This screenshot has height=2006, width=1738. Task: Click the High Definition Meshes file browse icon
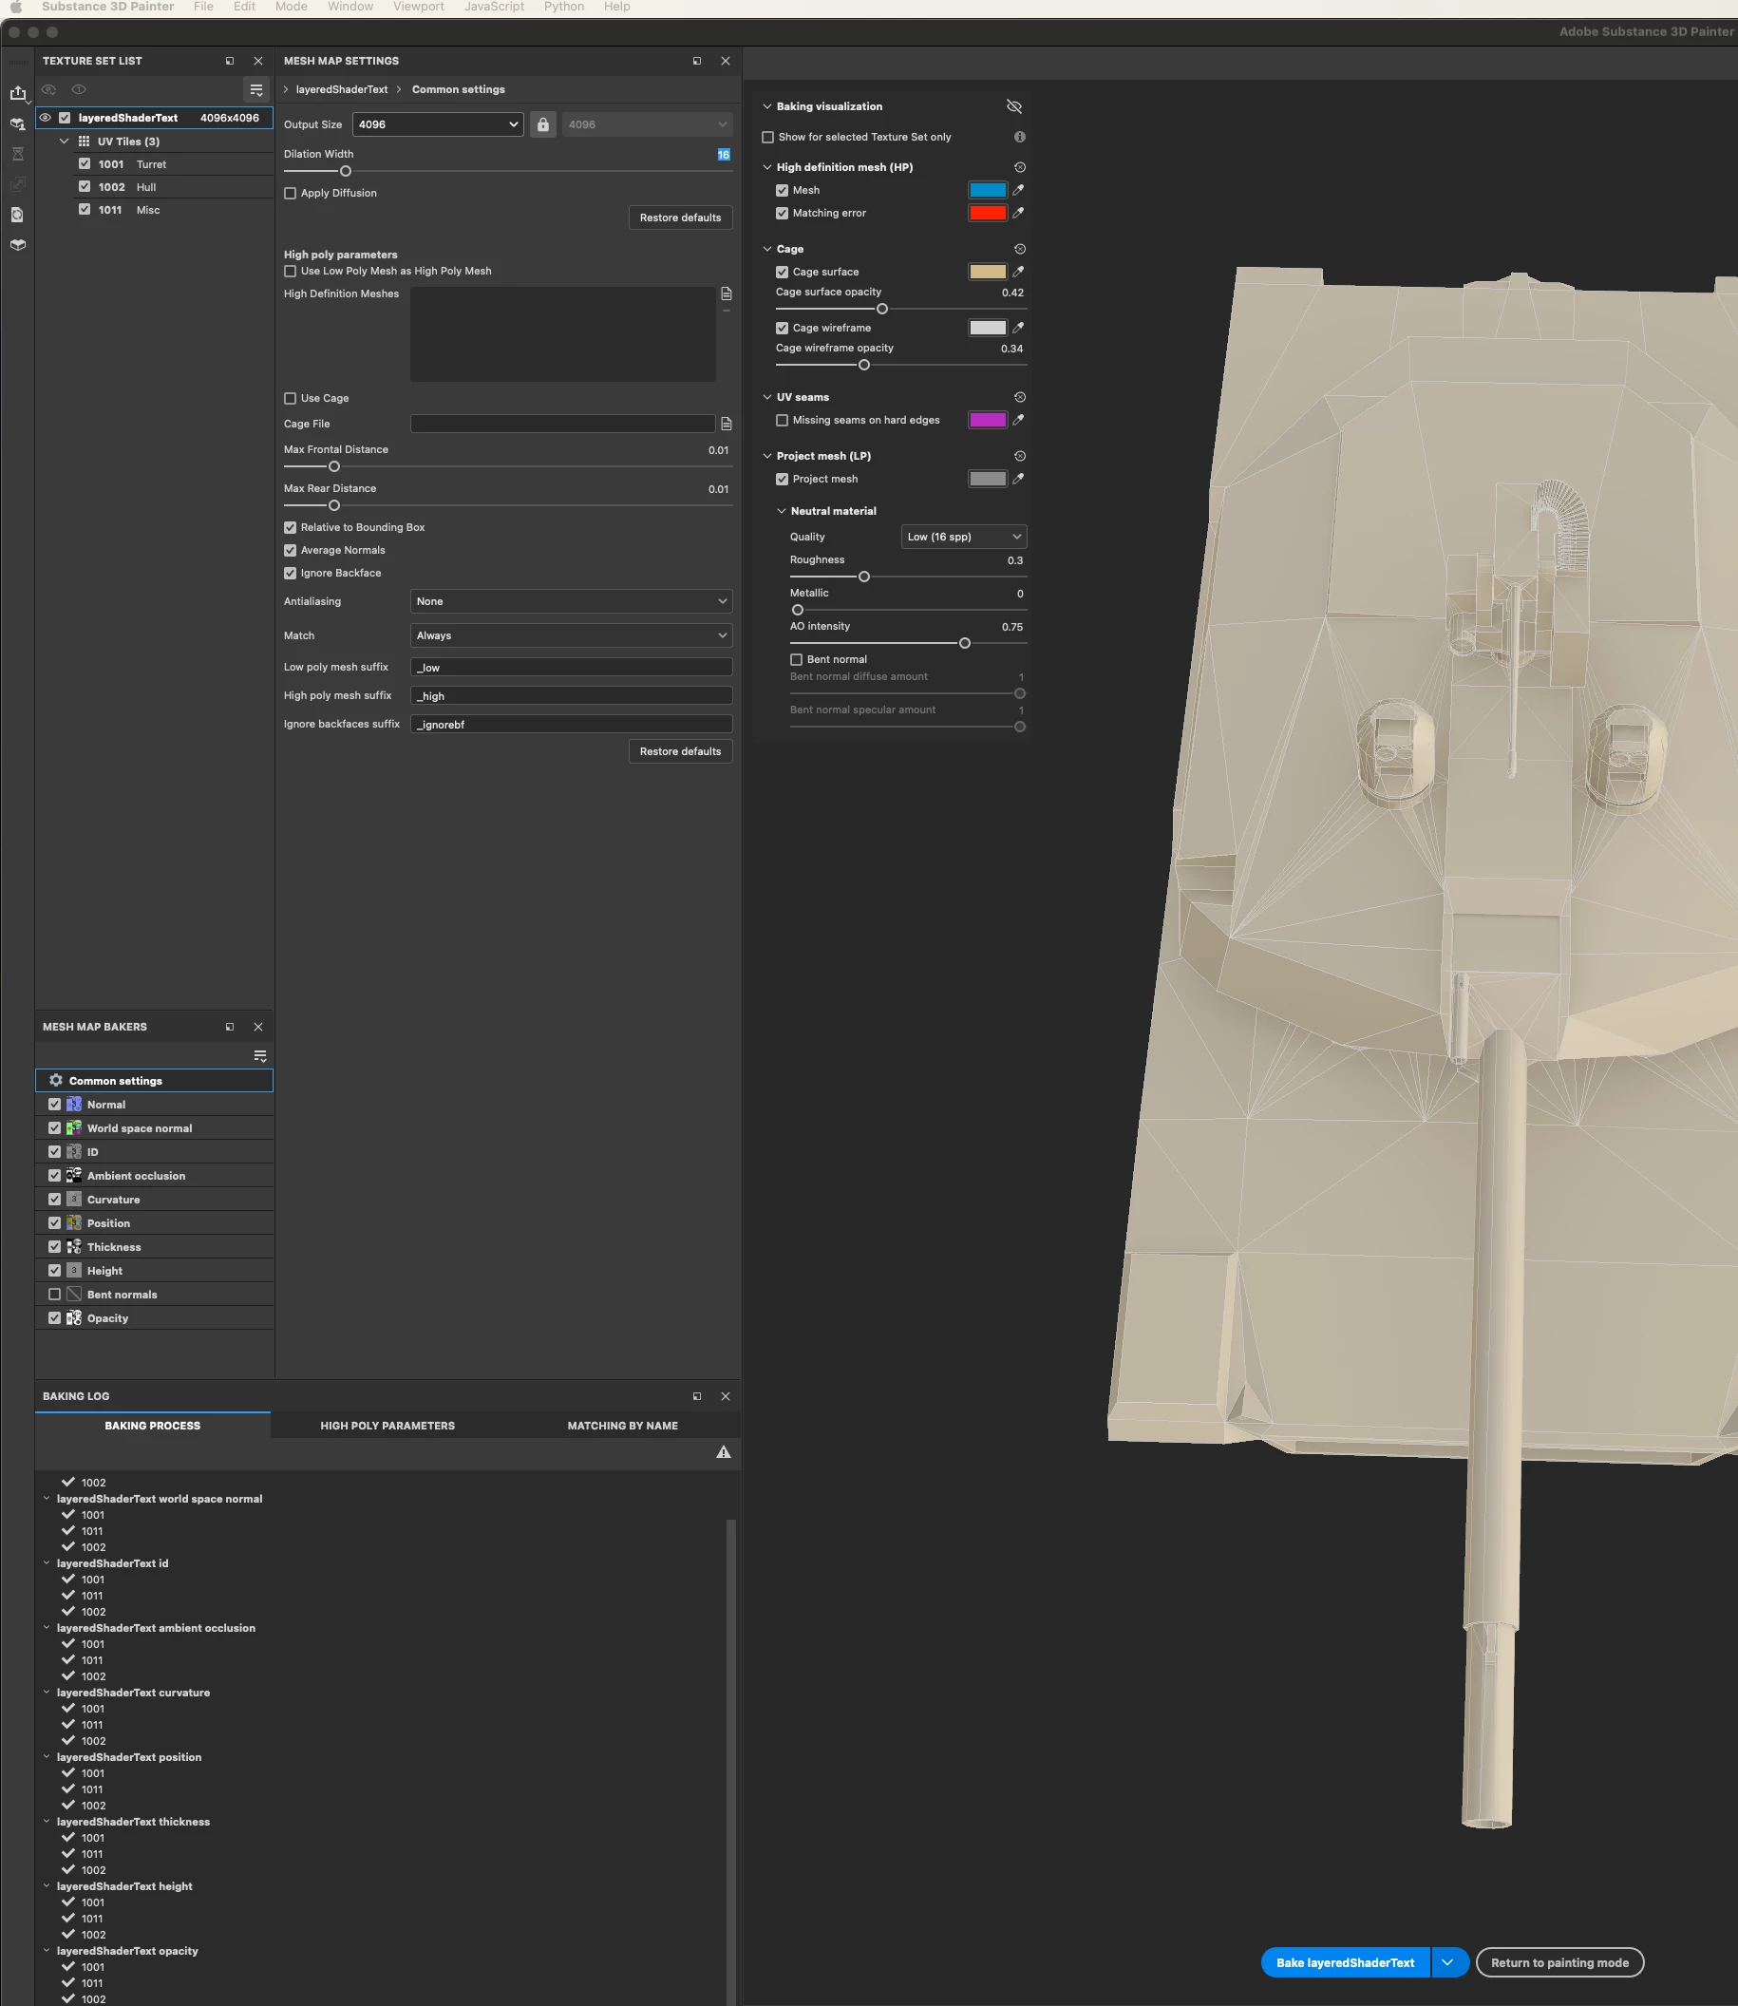[x=726, y=293]
